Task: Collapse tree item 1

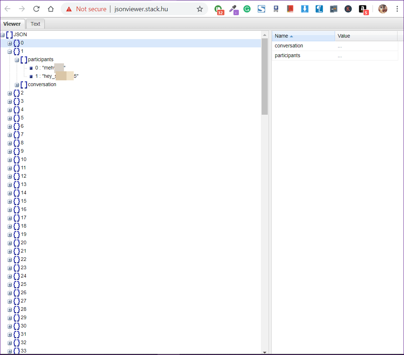Action: (10, 51)
